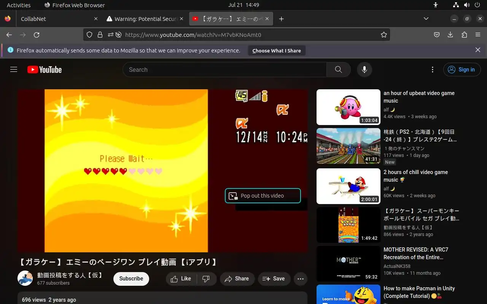Reload the current page

(x=37, y=35)
